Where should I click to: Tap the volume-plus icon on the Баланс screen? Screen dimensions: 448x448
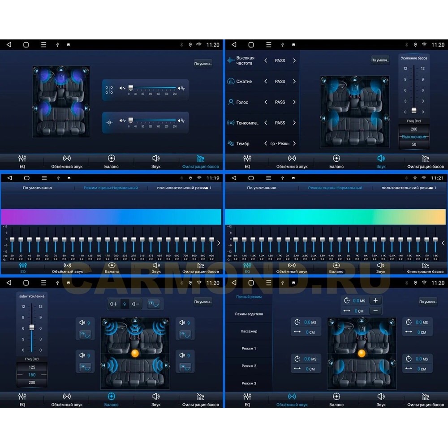click(113, 304)
